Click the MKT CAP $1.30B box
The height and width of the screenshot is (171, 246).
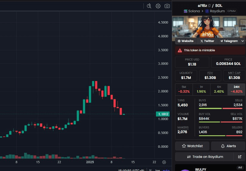point(234,76)
